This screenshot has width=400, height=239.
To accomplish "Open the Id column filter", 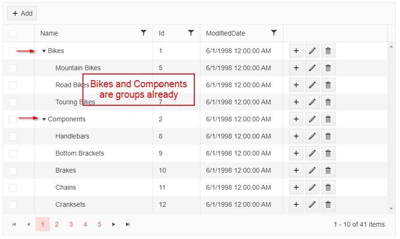I will pos(191,33).
